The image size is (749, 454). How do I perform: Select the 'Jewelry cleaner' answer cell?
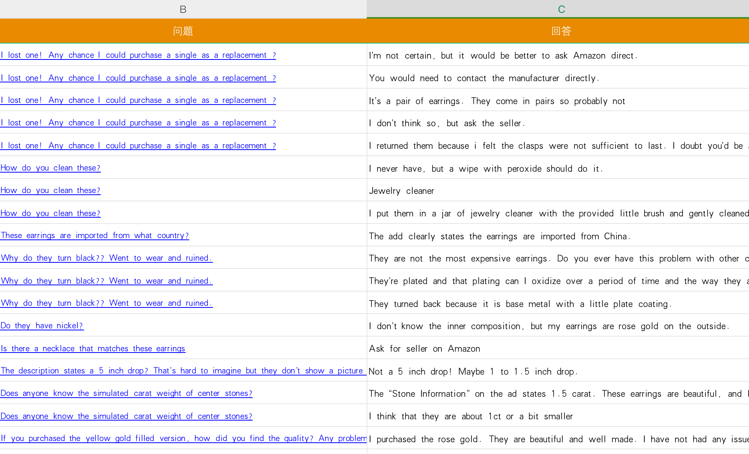(558, 190)
